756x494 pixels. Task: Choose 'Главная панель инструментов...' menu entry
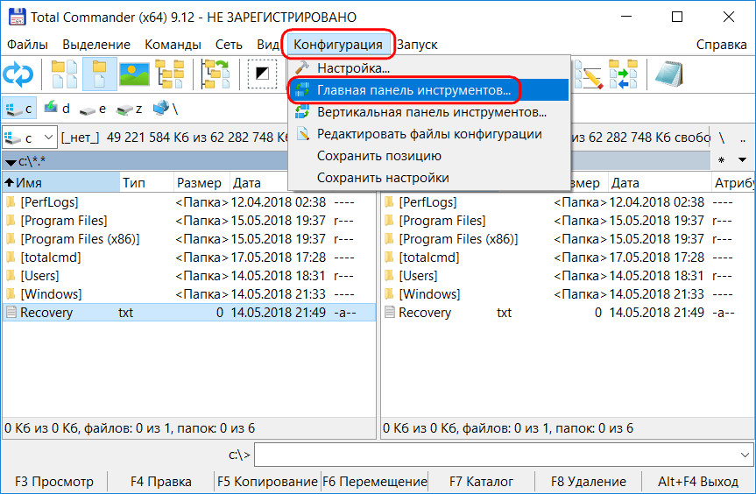pyautogui.click(x=413, y=90)
